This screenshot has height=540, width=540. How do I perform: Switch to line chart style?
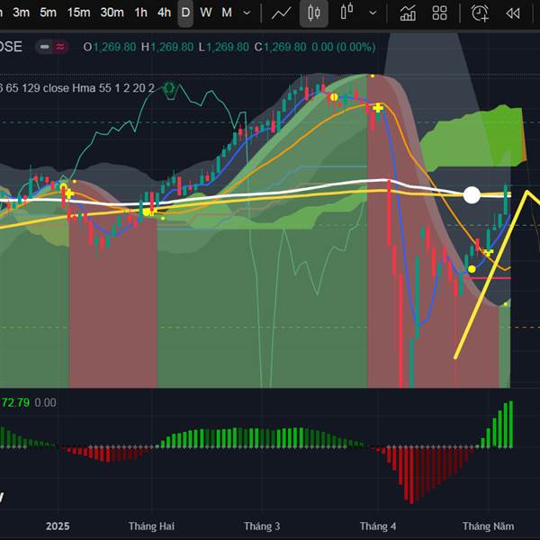[282, 13]
